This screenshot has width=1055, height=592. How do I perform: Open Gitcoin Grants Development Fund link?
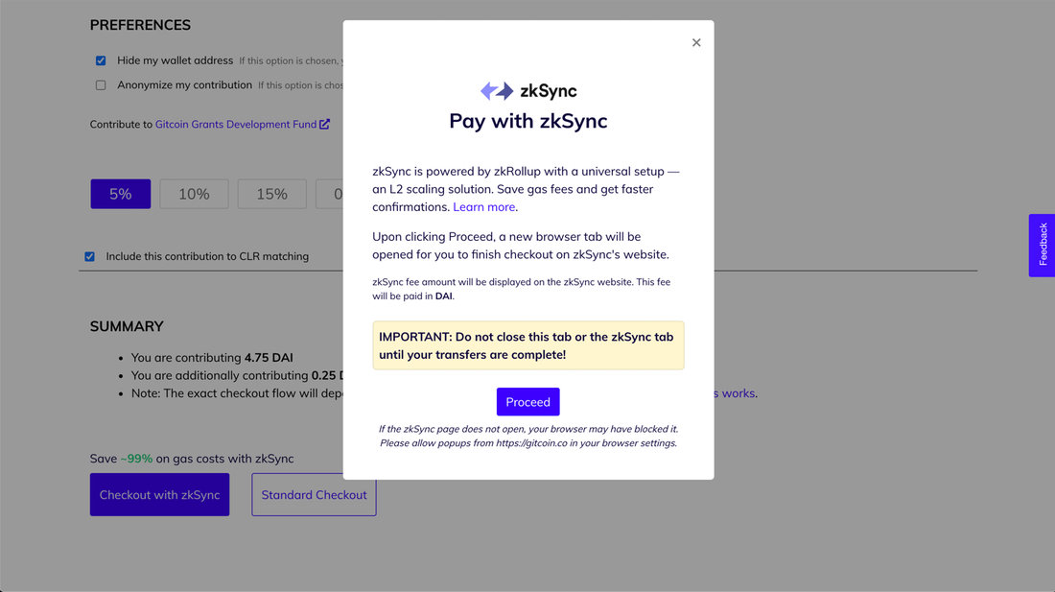click(236, 125)
